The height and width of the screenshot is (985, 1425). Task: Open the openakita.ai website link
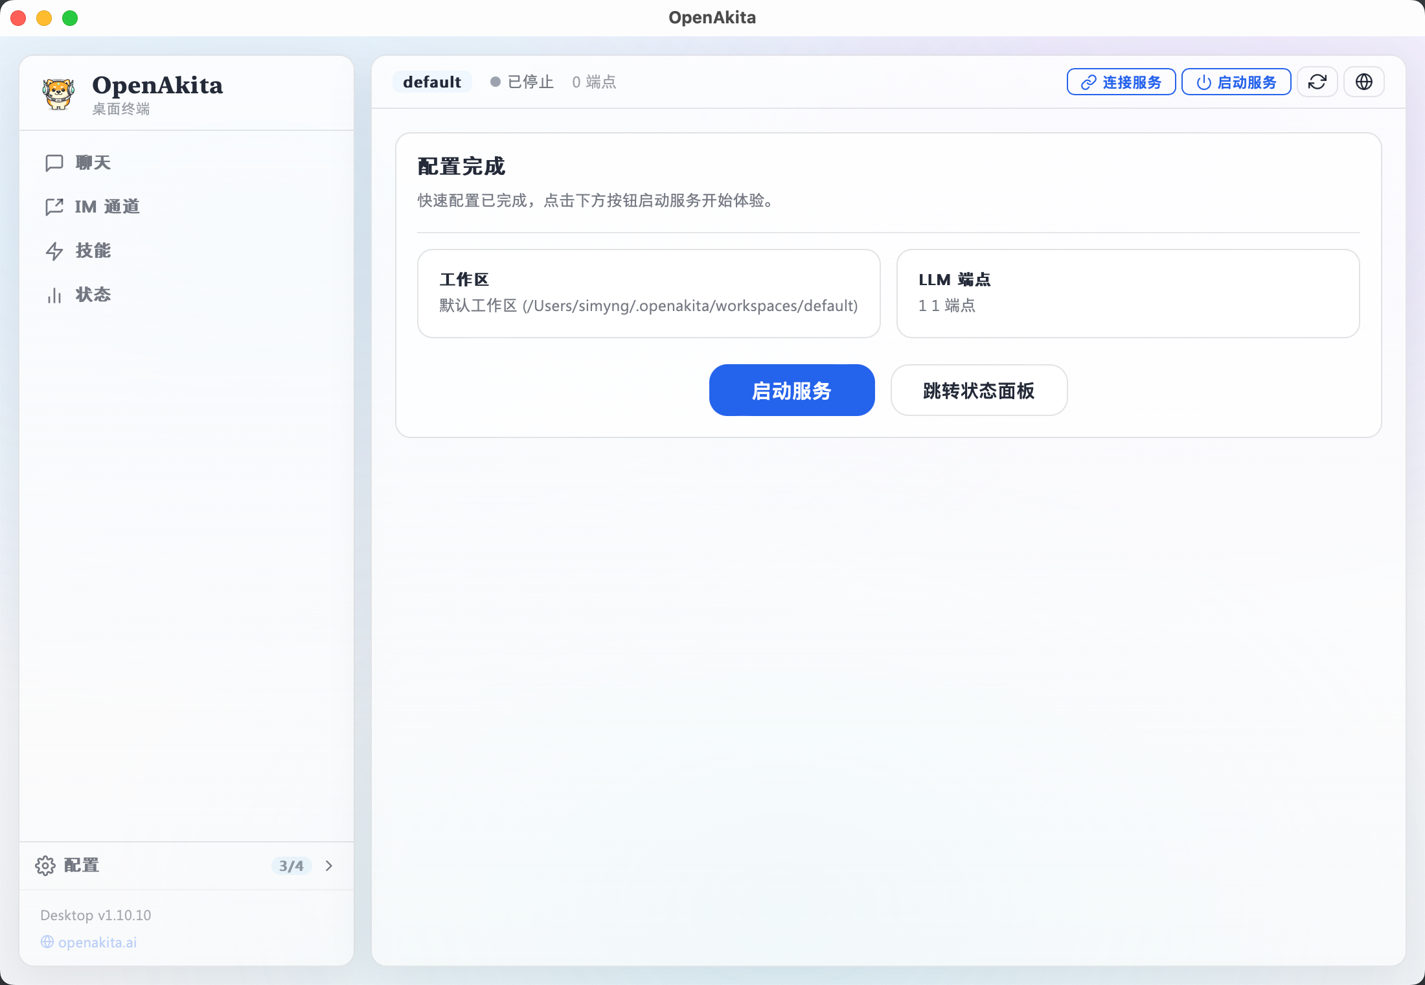click(x=97, y=942)
